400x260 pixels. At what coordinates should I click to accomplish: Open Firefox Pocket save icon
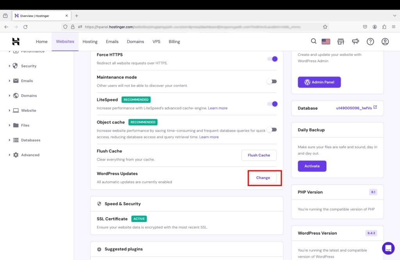pyautogui.click(x=365, y=27)
